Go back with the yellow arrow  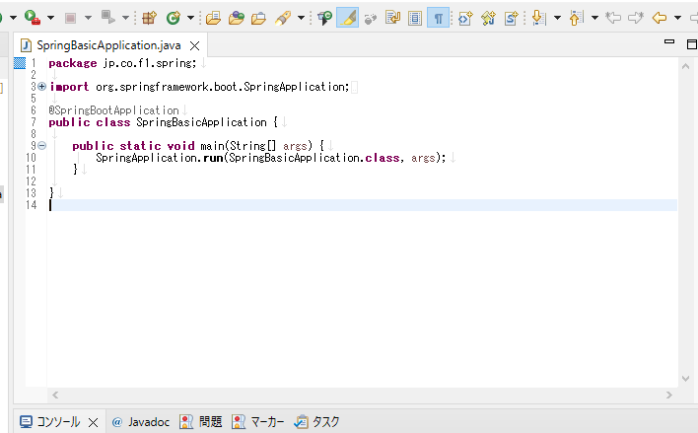click(x=660, y=17)
